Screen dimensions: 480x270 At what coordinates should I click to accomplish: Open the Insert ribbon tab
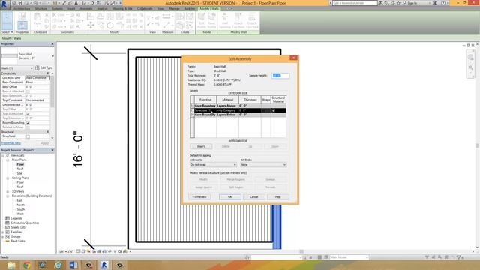tap(71, 8)
